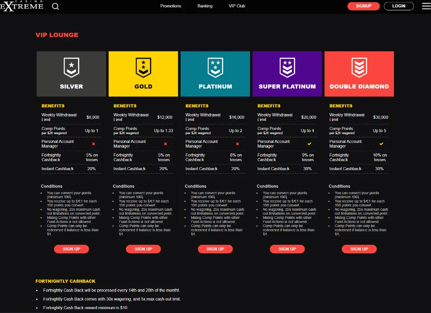Click the Super Platinum badge icon

pyautogui.click(x=287, y=67)
